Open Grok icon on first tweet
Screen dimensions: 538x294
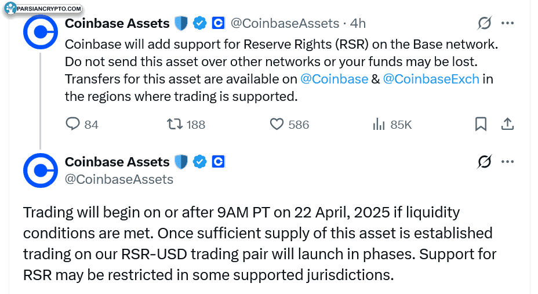(x=485, y=23)
